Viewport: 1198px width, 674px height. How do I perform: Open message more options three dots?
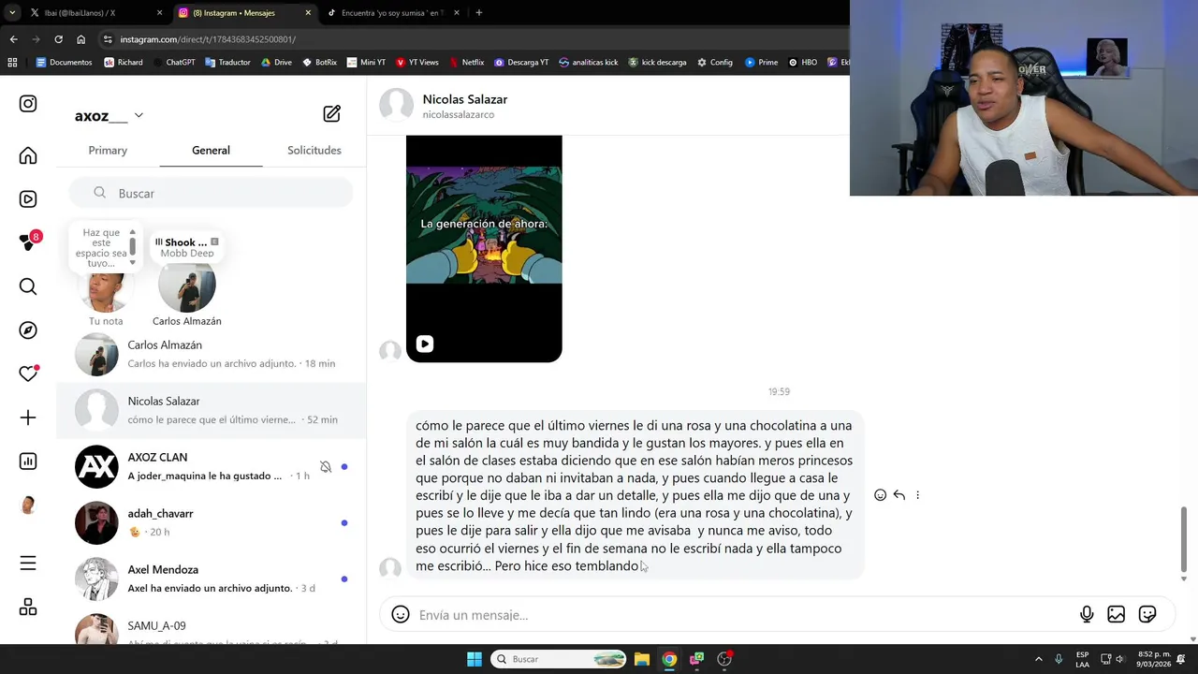(x=917, y=495)
